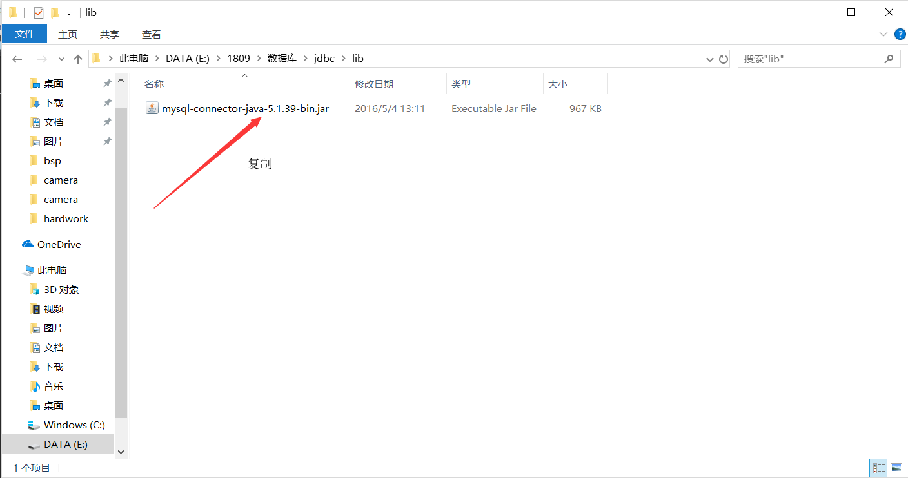Expand chevron after jdbc in path

tap(343, 59)
